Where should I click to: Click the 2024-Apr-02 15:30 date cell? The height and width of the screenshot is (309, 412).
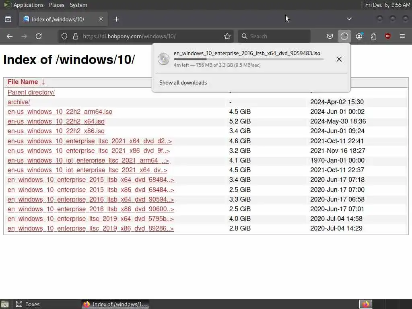tap(337, 102)
